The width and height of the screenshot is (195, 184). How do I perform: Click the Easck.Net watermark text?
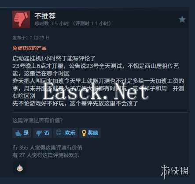[x=96, y=91]
